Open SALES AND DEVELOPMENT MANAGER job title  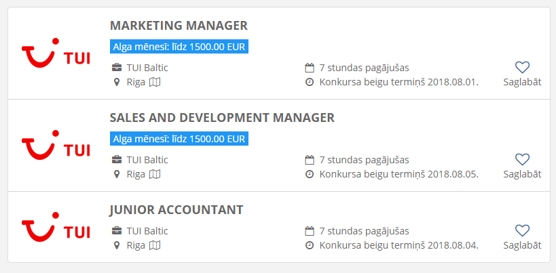tap(222, 117)
